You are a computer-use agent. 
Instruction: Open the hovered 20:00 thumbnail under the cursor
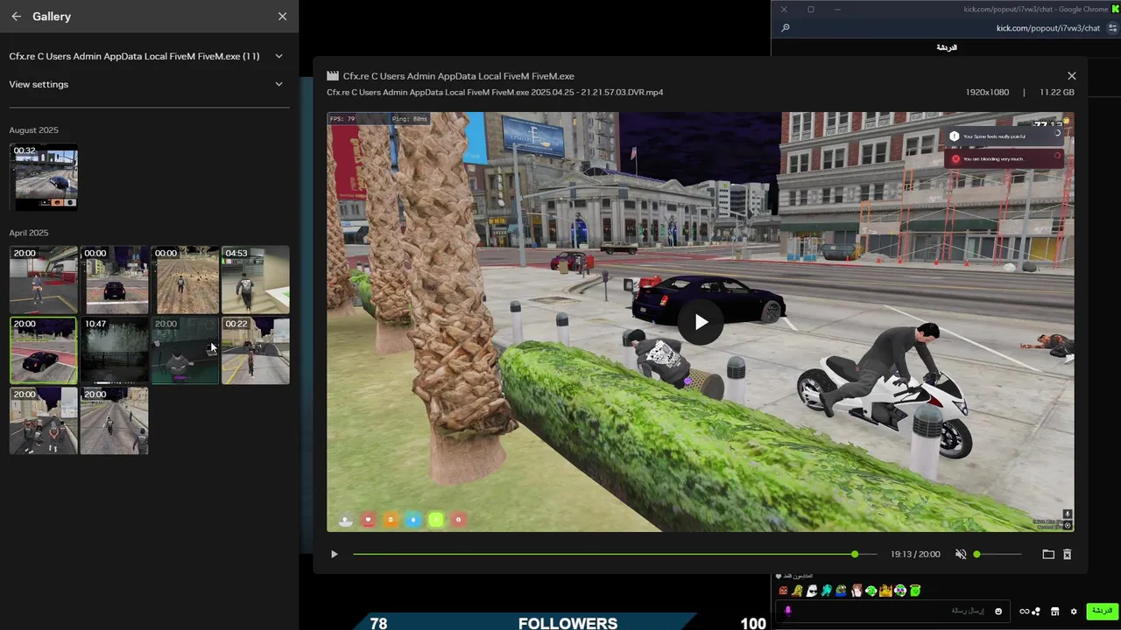185,351
